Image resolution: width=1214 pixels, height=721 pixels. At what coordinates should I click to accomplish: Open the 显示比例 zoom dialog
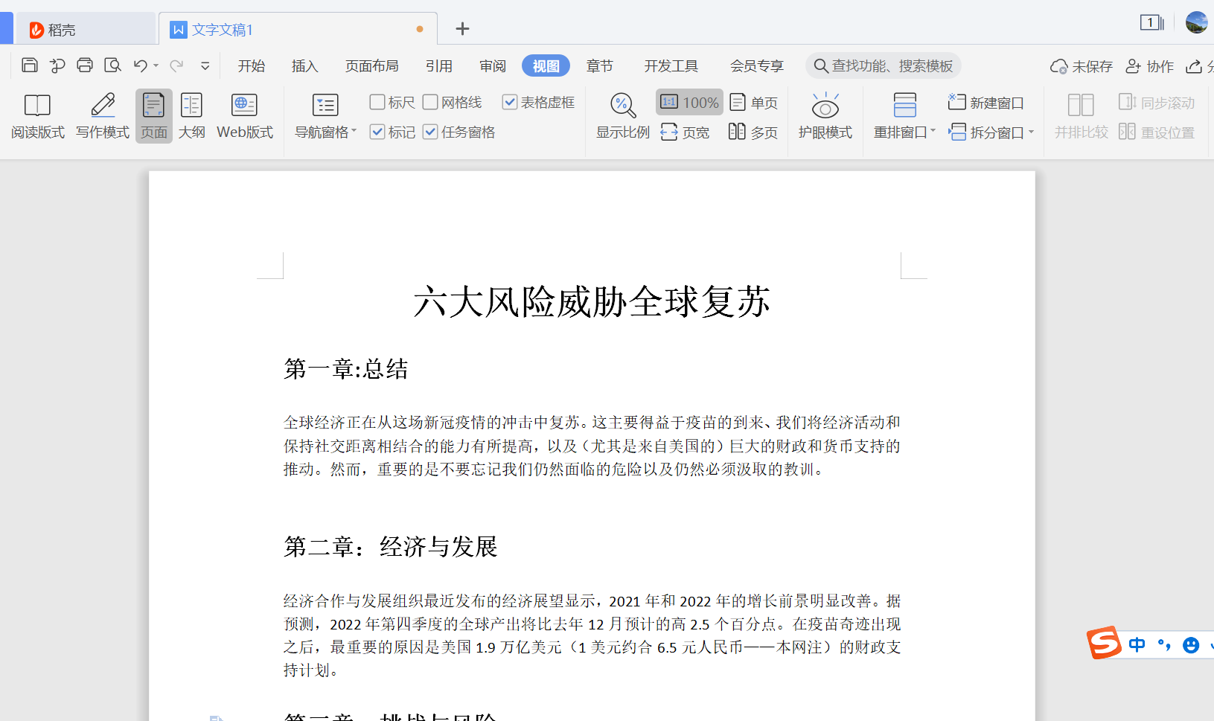(622, 115)
